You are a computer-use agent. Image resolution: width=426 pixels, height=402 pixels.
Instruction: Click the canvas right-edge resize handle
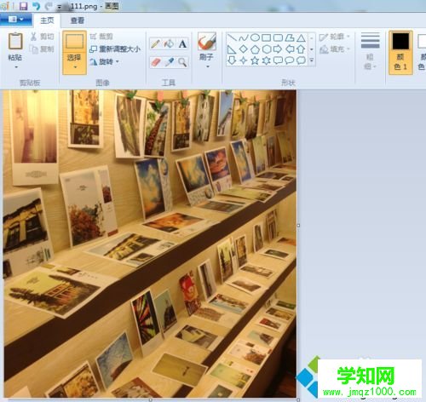[298, 226]
